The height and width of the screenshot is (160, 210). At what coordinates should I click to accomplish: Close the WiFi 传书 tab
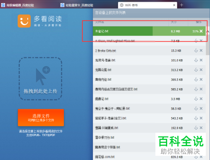click(x=174, y=5)
